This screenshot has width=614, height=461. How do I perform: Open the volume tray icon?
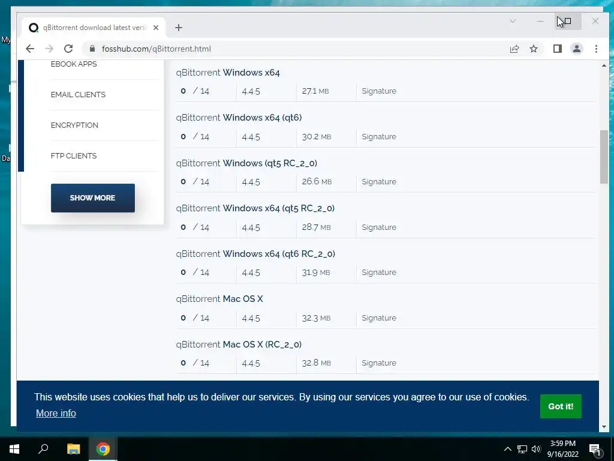536,449
